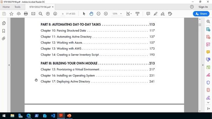Image resolution: width=212 pixels, height=119 pixels.
Task: Zoom in with the plus button
Action: tap(106, 14)
